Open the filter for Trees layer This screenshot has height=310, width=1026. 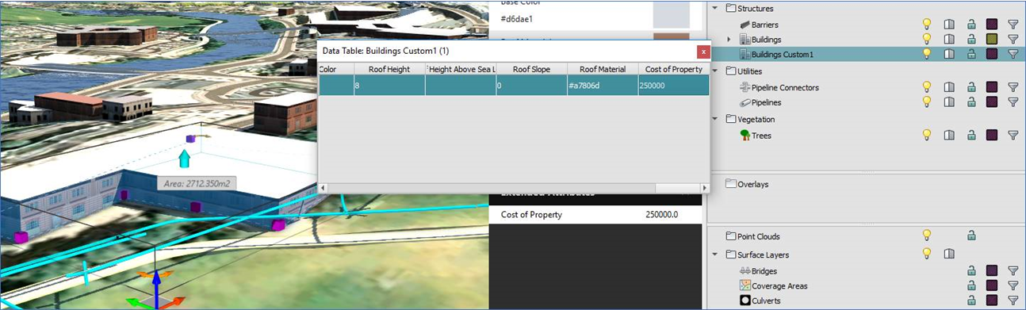pos(1013,136)
